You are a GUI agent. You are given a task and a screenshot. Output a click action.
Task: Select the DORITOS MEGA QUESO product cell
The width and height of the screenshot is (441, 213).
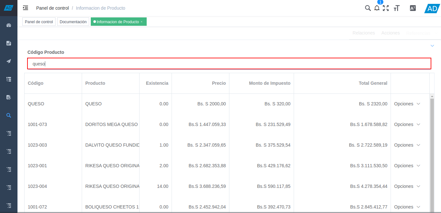110,124
